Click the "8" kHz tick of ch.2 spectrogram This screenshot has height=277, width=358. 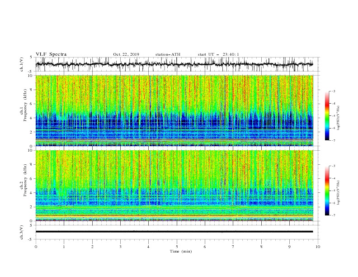click(32, 165)
